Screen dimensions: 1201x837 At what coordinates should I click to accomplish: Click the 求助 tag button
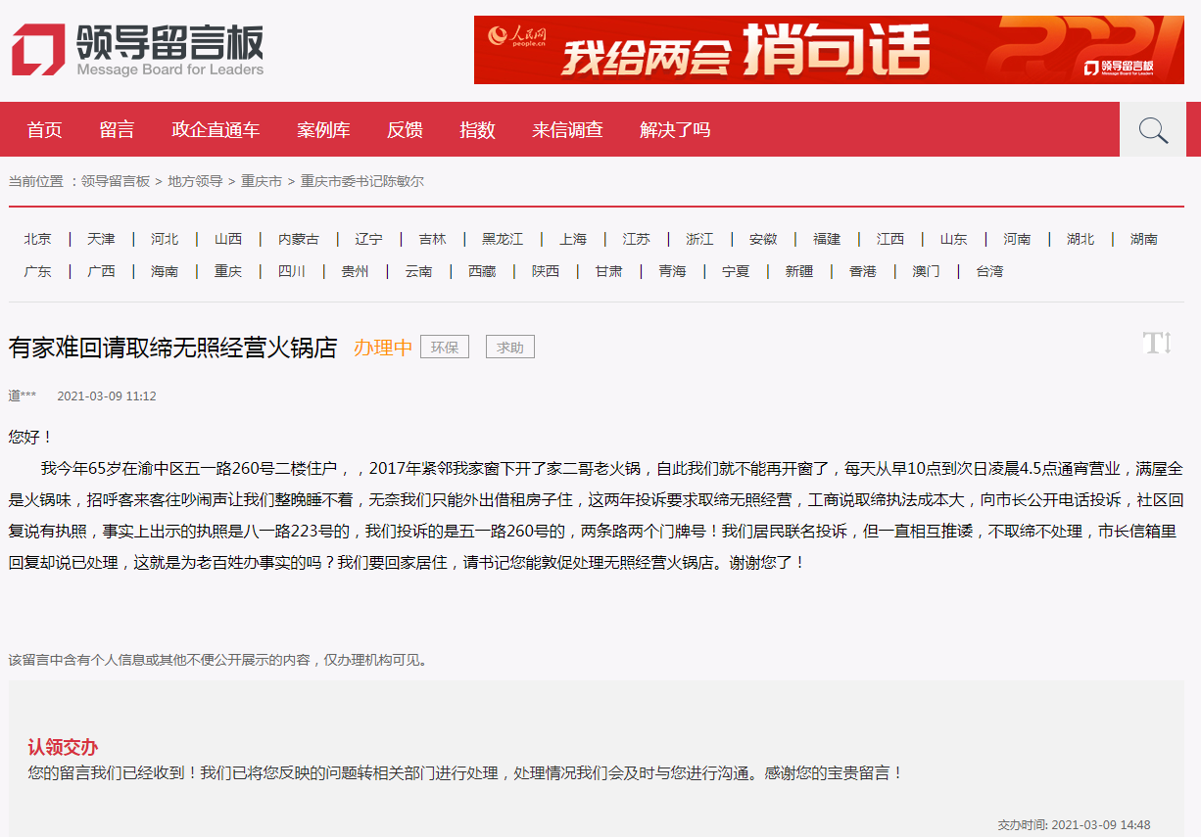[509, 347]
